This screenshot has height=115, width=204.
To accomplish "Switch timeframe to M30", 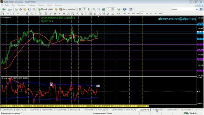I will tap(138, 13).
